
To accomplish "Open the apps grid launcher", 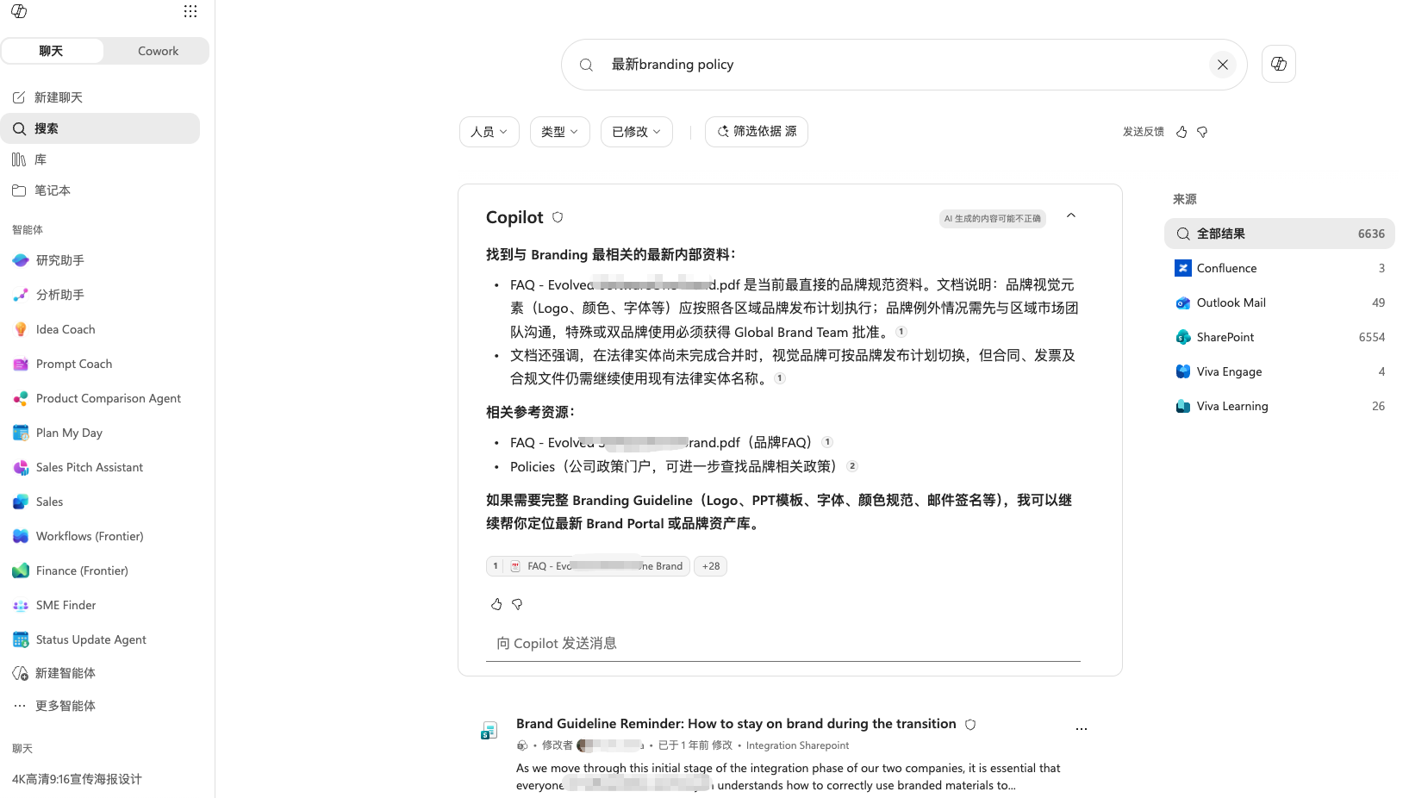I will tap(190, 11).
